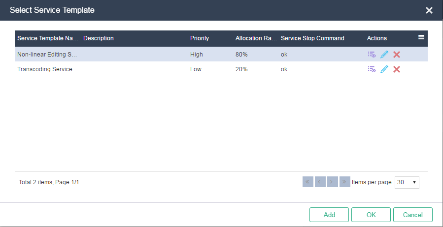
Task: Confirm selection with OK button
Action: (x=371, y=215)
